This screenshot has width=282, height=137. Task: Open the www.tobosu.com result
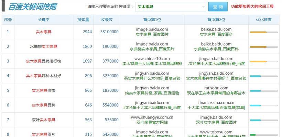pyautogui.click(x=216, y=132)
